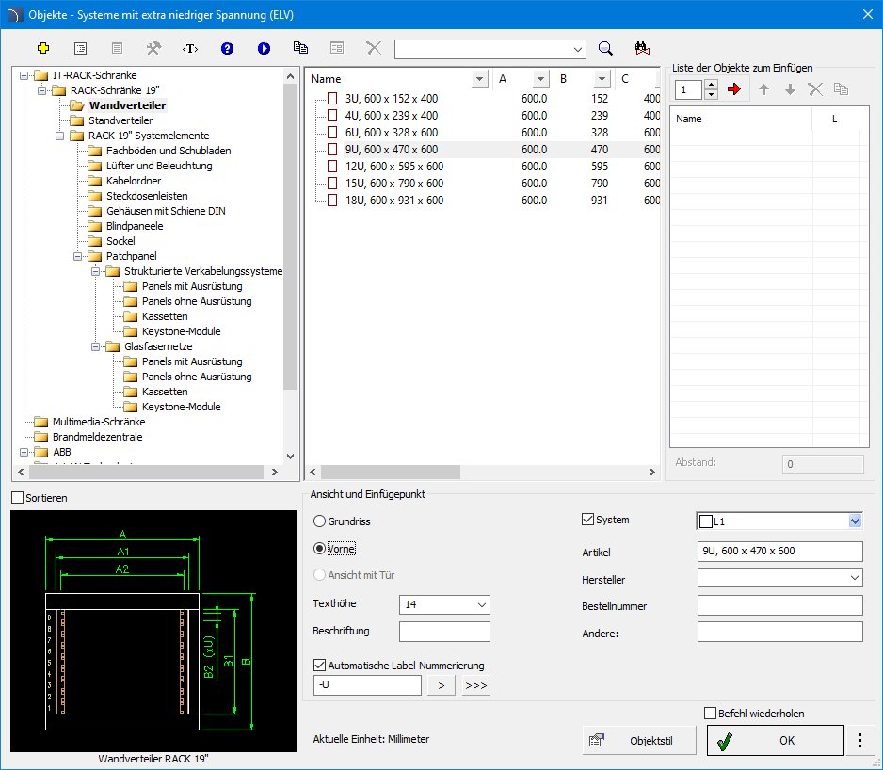Click the red arrow add-to-list icon
This screenshot has height=770, width=883.
click(735, 89)
